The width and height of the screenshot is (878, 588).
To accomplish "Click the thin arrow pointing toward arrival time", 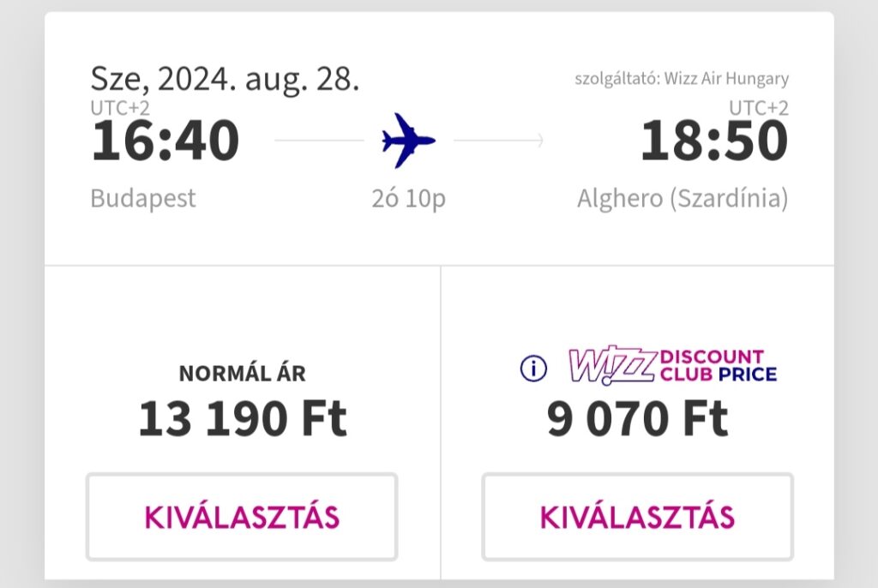I will [498, 141].
